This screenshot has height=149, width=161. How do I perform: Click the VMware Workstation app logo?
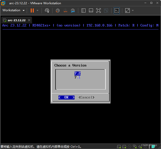pyautogui.click(x=3, y=3)
